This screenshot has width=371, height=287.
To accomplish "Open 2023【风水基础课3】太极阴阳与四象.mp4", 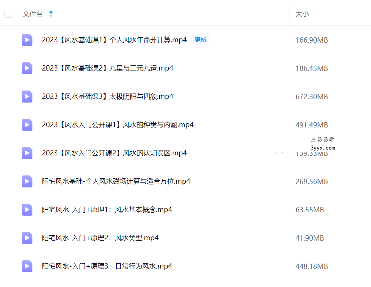I will pyautogui.click(x=108, y=97).
